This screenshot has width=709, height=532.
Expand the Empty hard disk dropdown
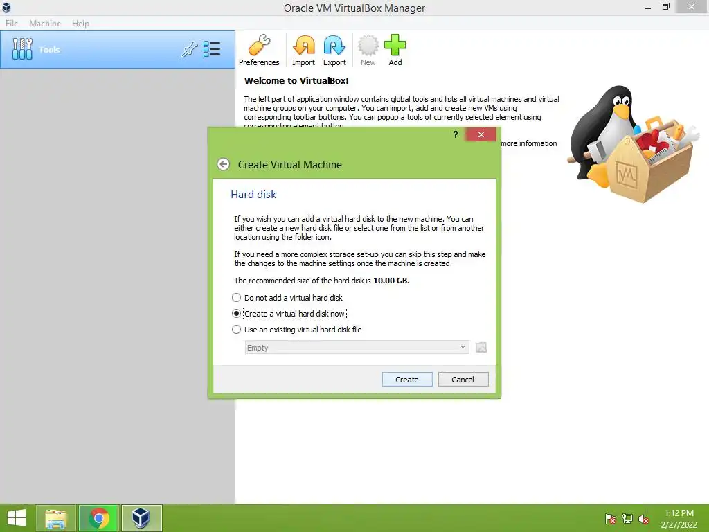(x=357, y=348)
